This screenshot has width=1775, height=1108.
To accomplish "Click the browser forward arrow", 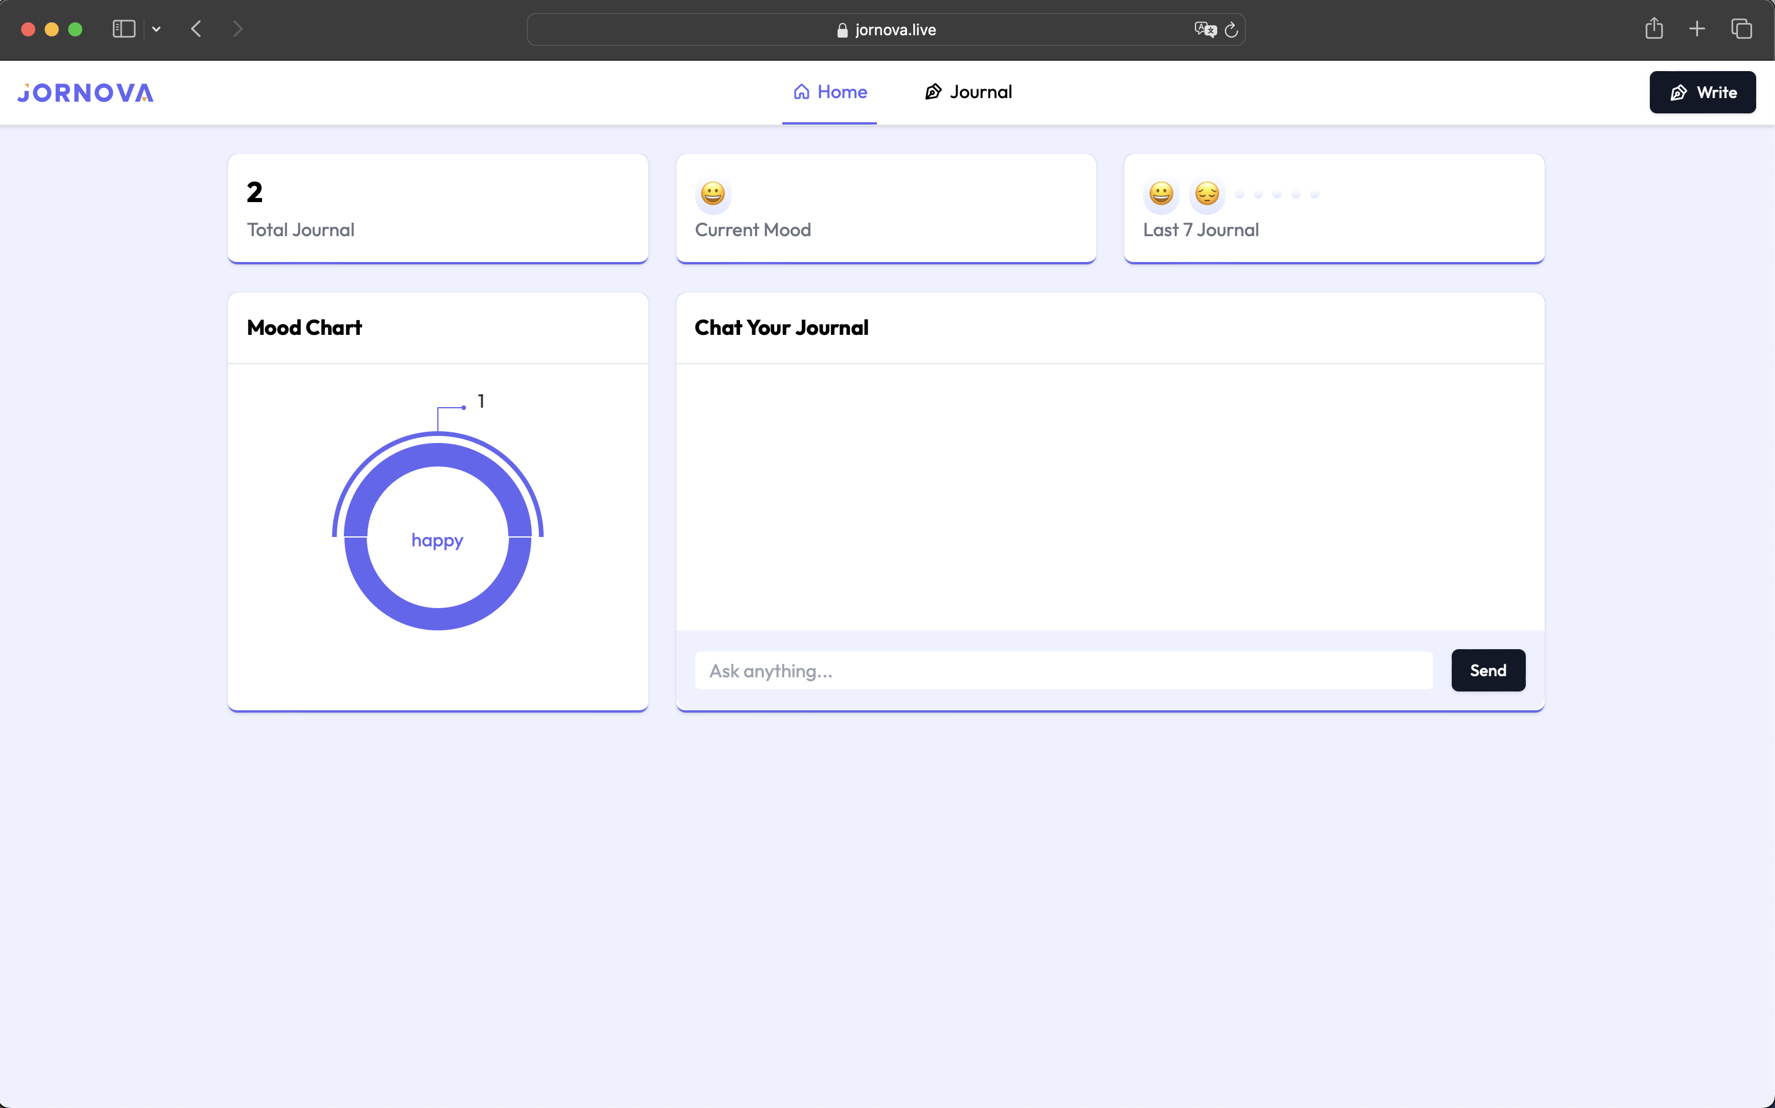I will pos(237,29).
